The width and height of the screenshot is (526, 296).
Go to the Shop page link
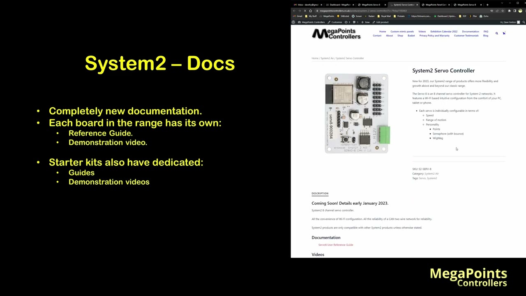click(x=400, y=35)
